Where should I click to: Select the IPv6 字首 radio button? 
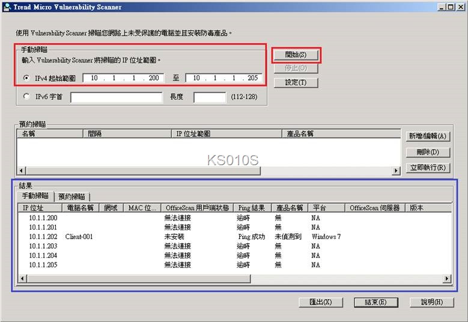(26, 97)
